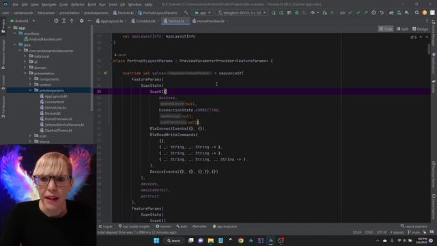Image resolution: width=437 pixels, height=246 pixels.
Task: Open the File menu
Action: [15, 5]
